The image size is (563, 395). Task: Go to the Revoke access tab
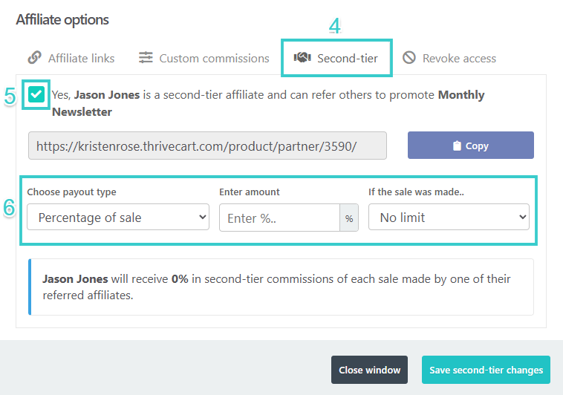click(x=459, y=58)
